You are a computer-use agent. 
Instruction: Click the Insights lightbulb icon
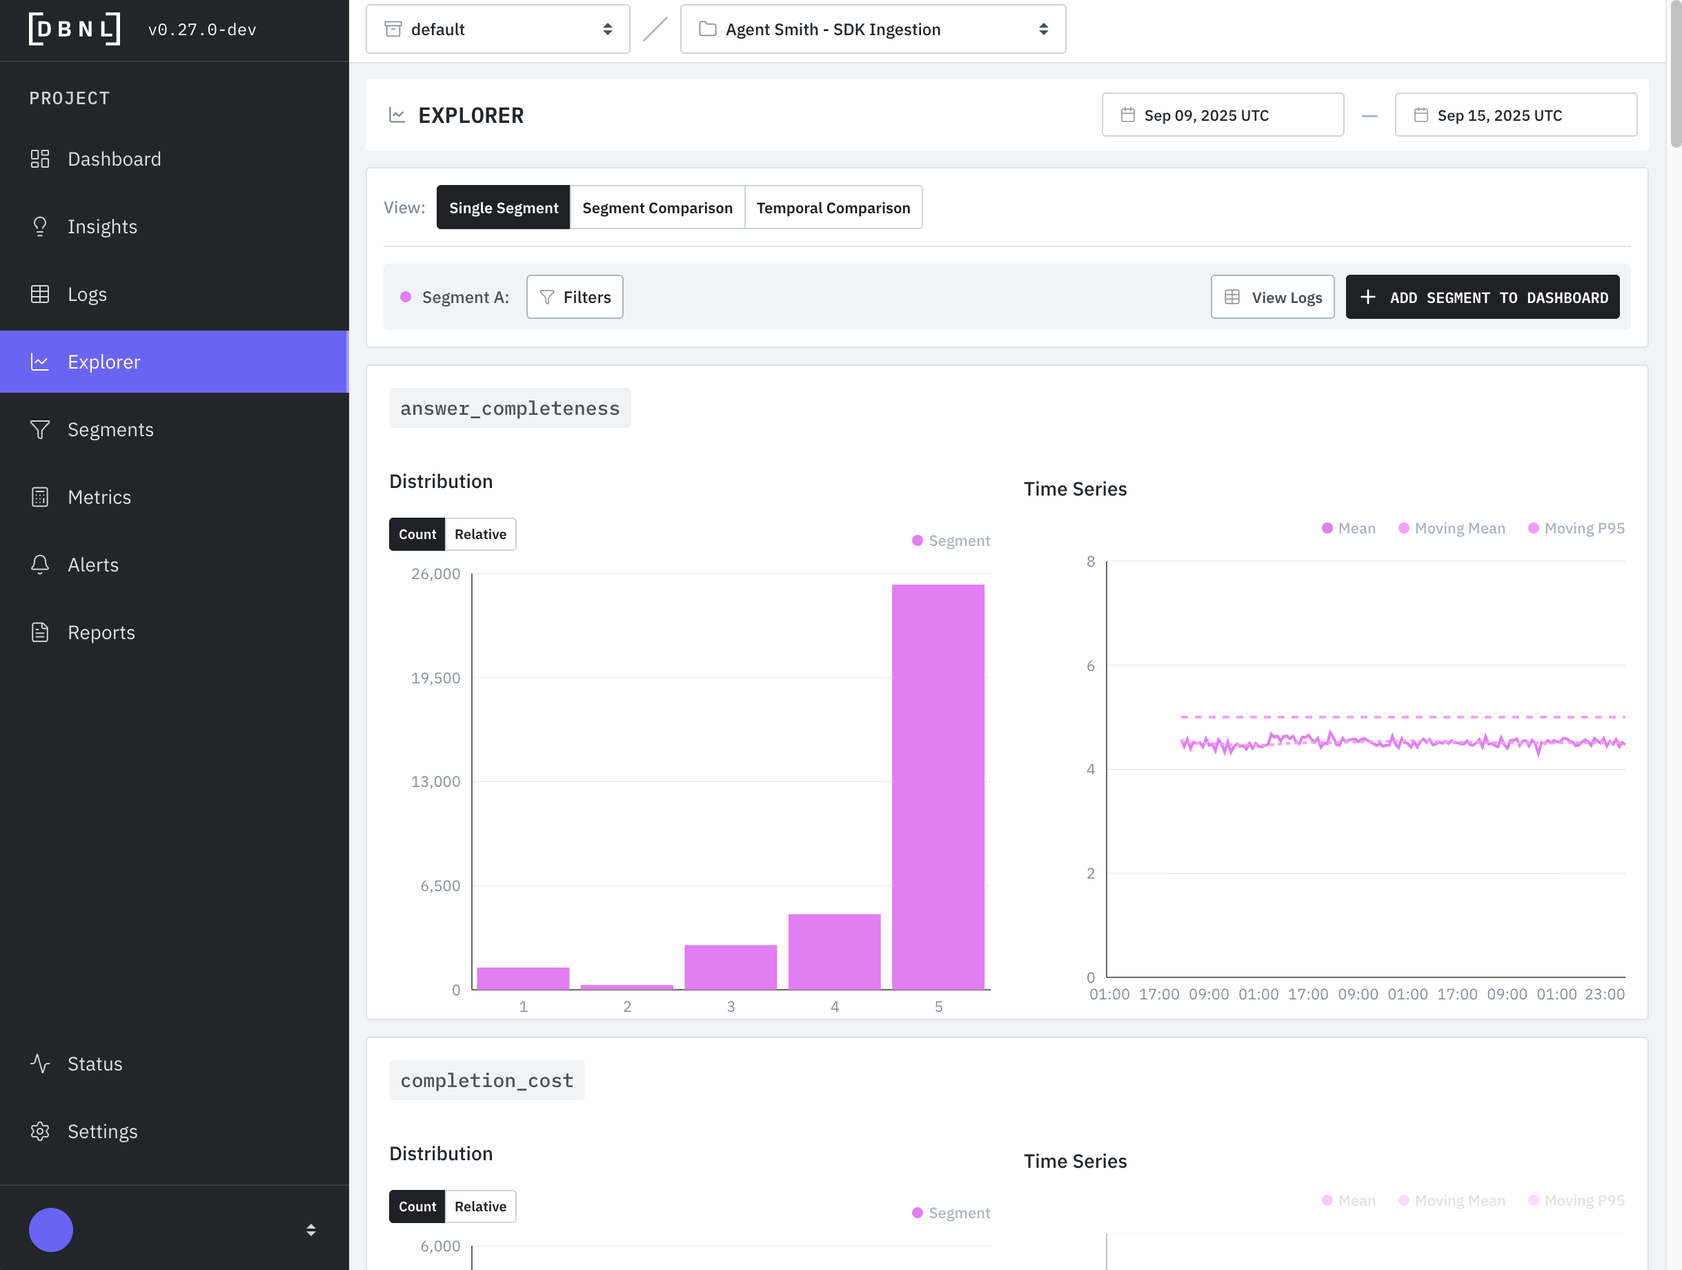click(39, 227)
